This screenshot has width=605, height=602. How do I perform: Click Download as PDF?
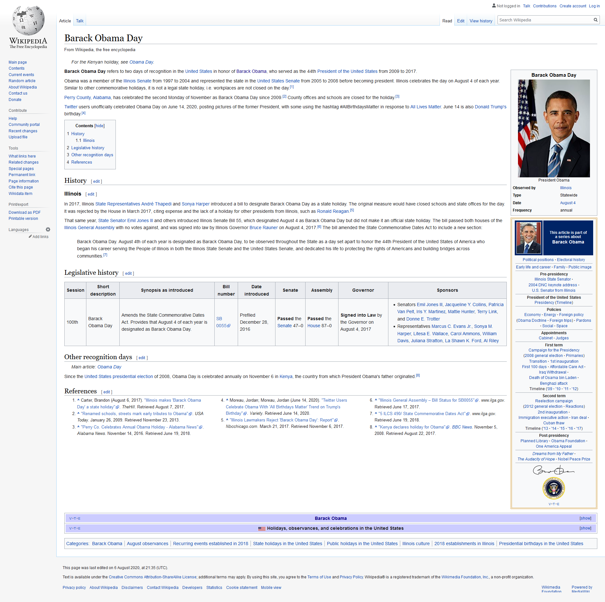coord(24,212)
